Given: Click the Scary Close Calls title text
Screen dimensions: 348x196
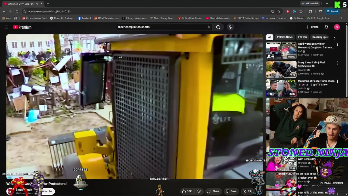Looking at the screenshot, I should [x=311, y=64].
